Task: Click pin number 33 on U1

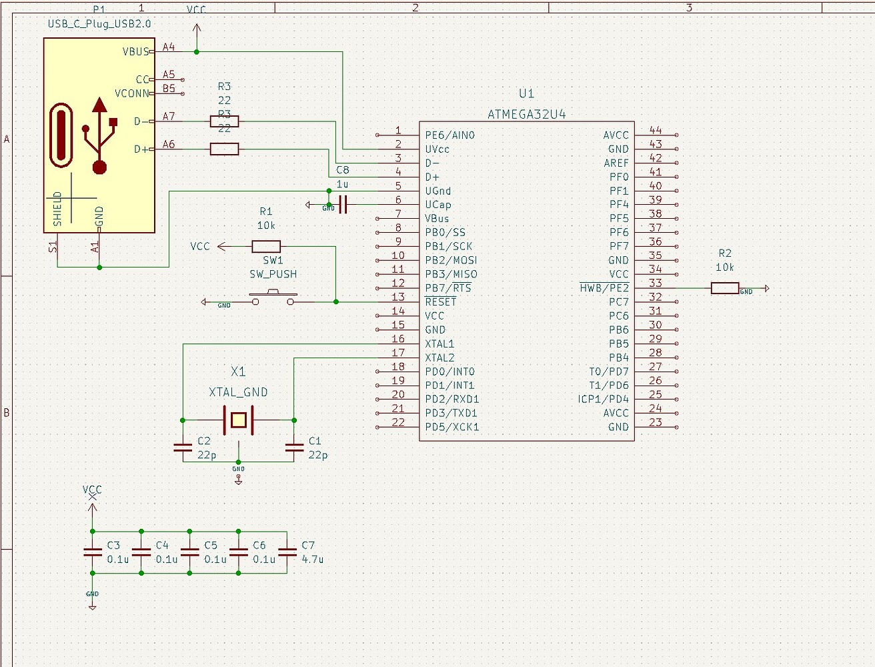Action: pos(656,283)
